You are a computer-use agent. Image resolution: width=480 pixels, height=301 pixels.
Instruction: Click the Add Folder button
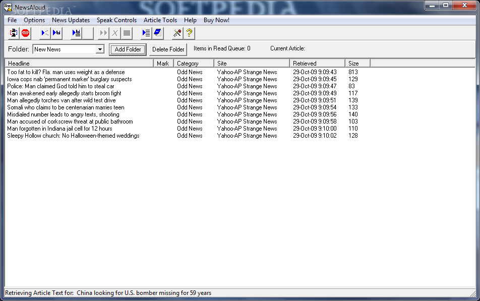click(128, 49)
